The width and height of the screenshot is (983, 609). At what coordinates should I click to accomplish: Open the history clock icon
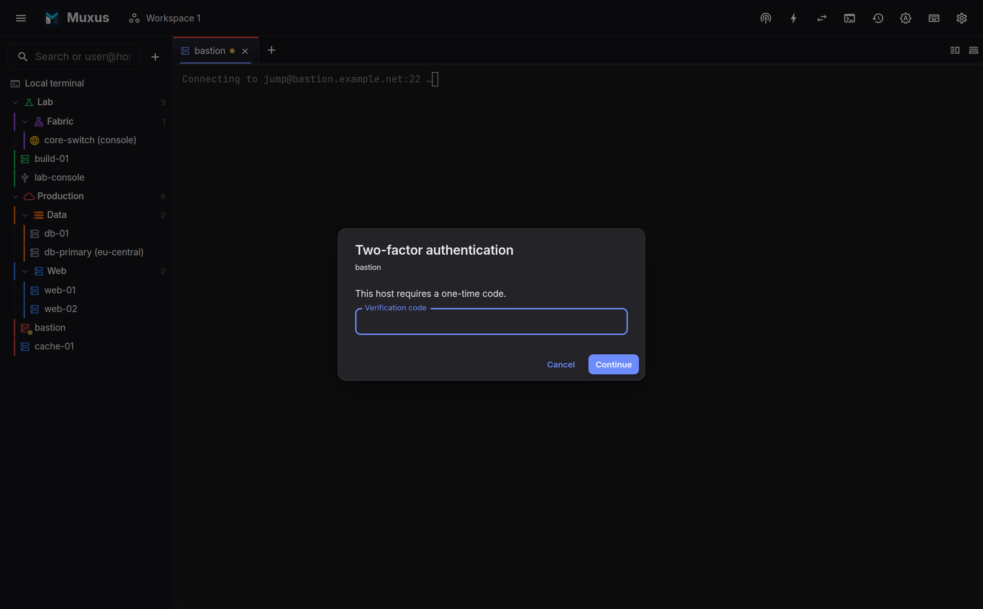878,18
